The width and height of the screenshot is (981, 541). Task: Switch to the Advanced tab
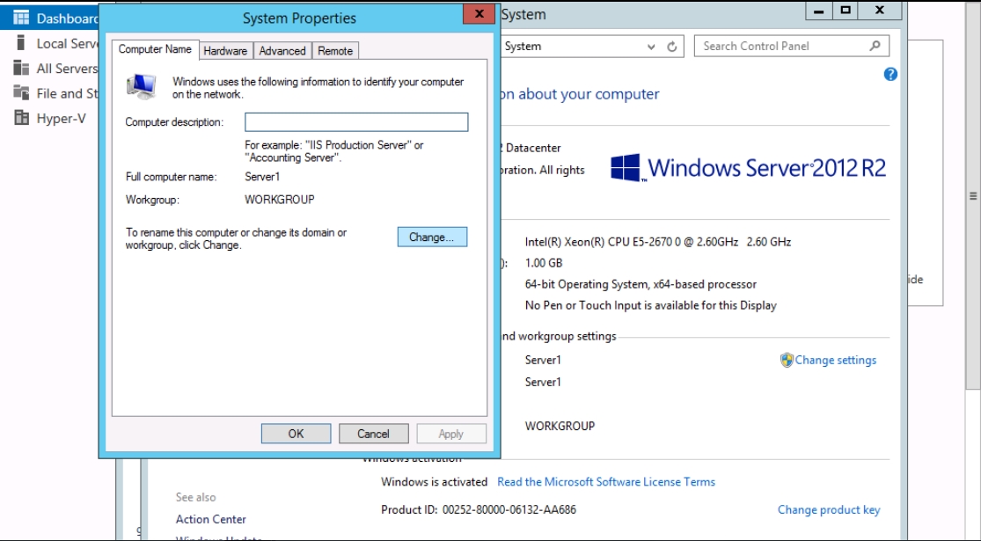point(282,51)
